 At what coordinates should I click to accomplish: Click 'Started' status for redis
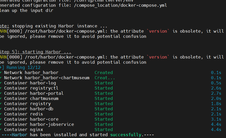click(104, 114)
